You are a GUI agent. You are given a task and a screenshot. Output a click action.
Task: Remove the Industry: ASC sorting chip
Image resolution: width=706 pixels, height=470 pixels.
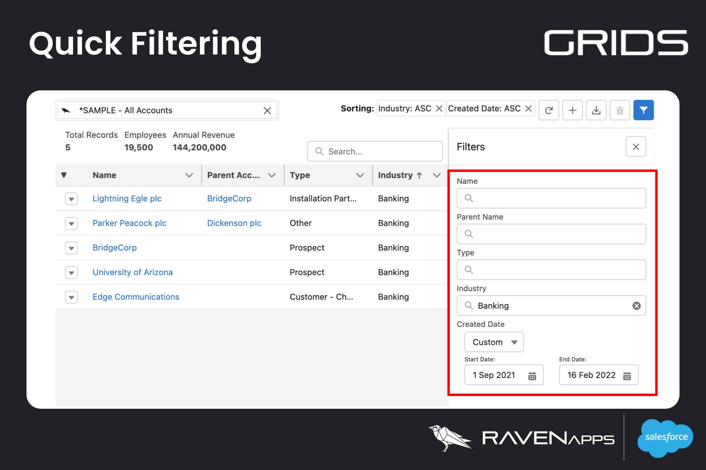click(x=439, y=109)
